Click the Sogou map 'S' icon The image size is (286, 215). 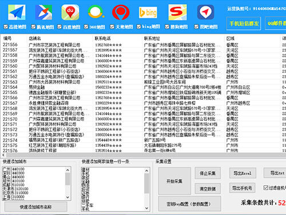(x=177, y=13)
